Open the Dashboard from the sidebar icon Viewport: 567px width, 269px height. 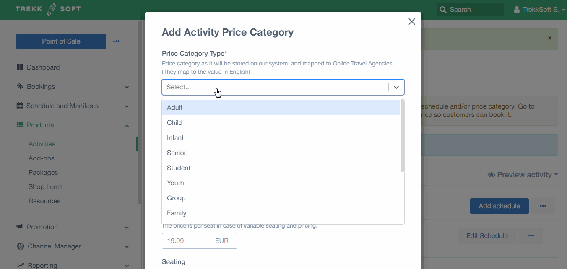tap(20, 67)
